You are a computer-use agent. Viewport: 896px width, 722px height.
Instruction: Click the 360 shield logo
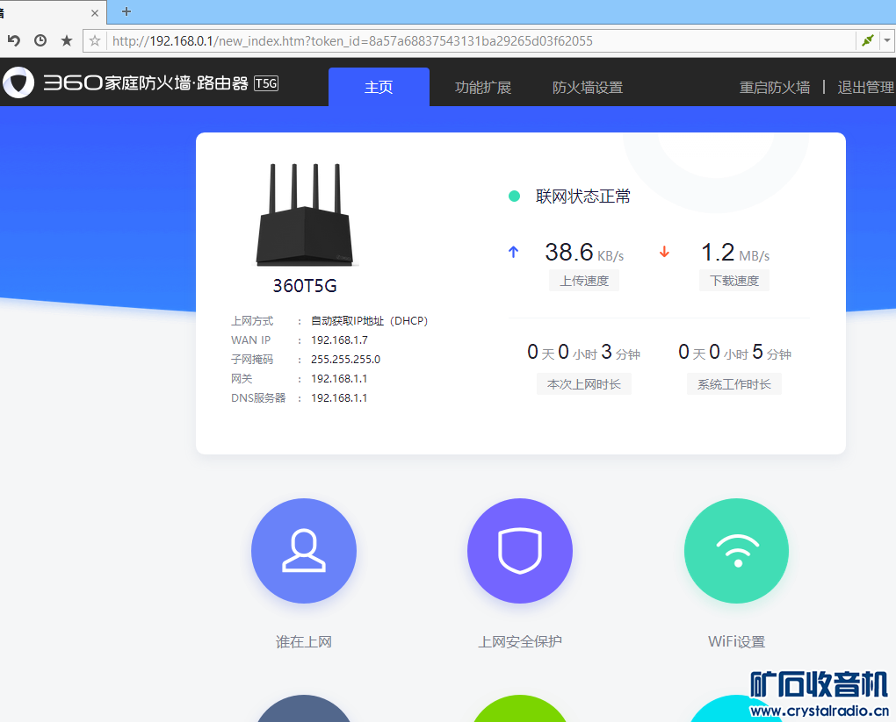[x=18, y=82]
